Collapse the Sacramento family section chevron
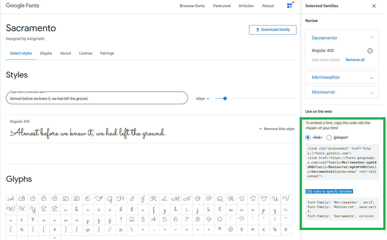This screenshot has height=240, width=387. (371, 37)
